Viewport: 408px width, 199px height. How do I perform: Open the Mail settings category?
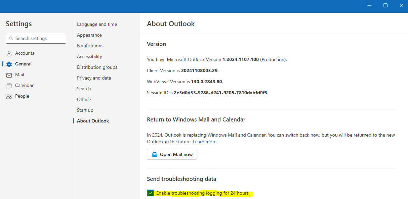[x=20, y=74]
